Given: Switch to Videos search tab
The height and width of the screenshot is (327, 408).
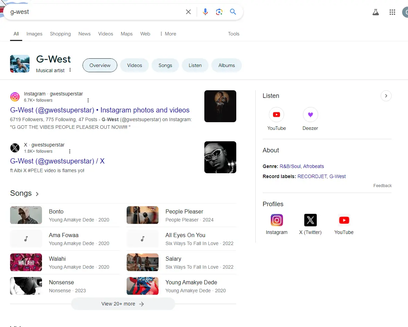Looking at the screenshot, I should pos(105,34).
